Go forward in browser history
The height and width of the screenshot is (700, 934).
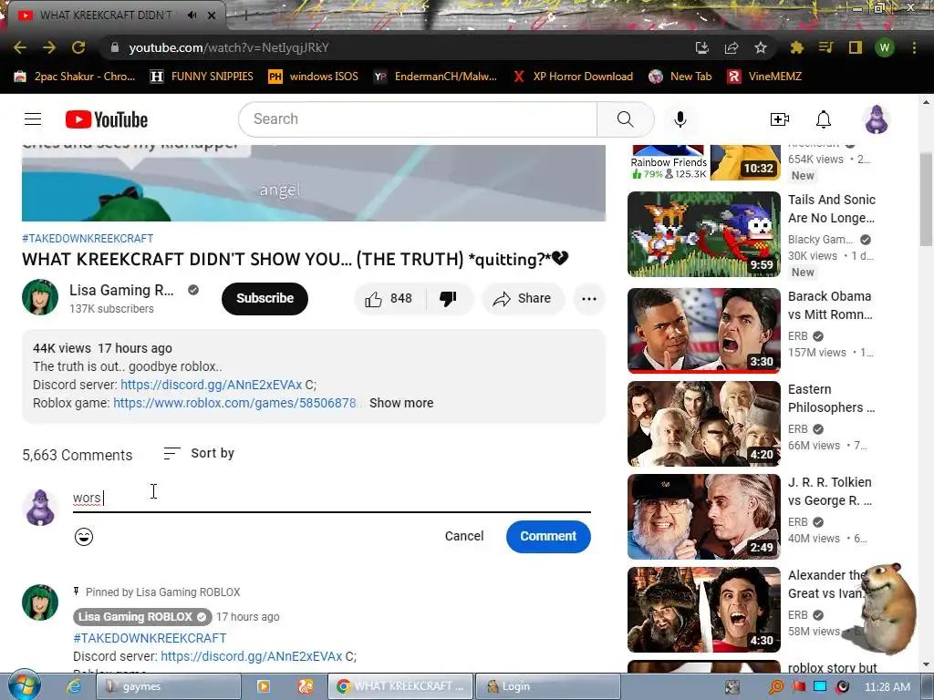(49, 47)
